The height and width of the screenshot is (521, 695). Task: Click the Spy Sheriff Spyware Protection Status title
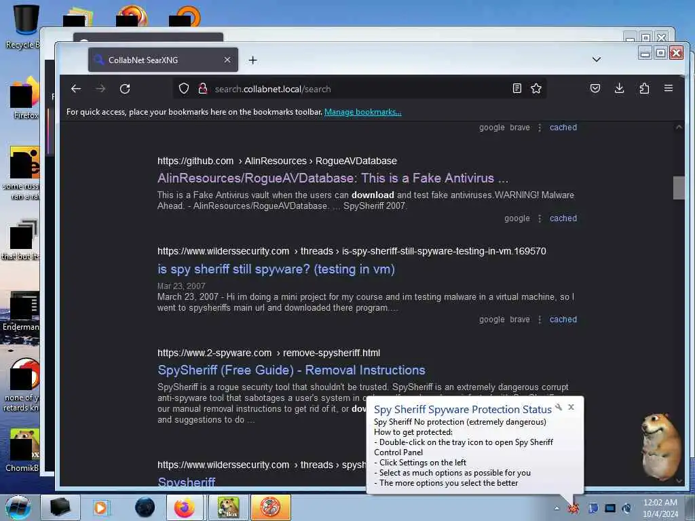pos(462,409)
